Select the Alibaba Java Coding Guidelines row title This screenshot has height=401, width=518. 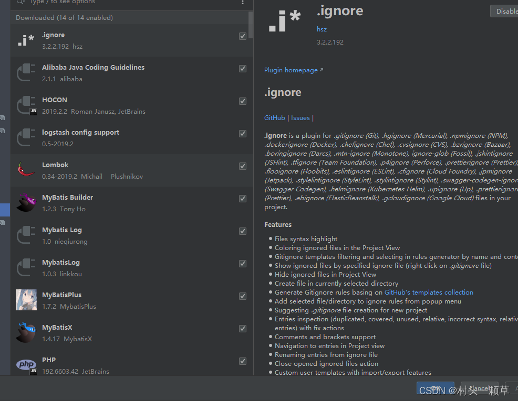click(x=93, y=67)
